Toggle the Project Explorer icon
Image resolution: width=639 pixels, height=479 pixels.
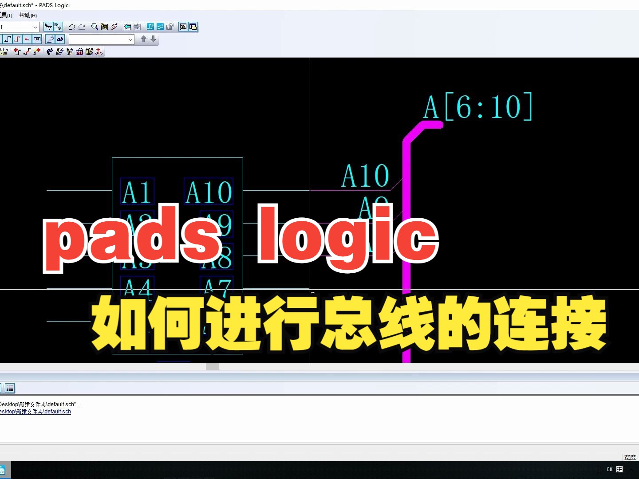coord(193,27)
